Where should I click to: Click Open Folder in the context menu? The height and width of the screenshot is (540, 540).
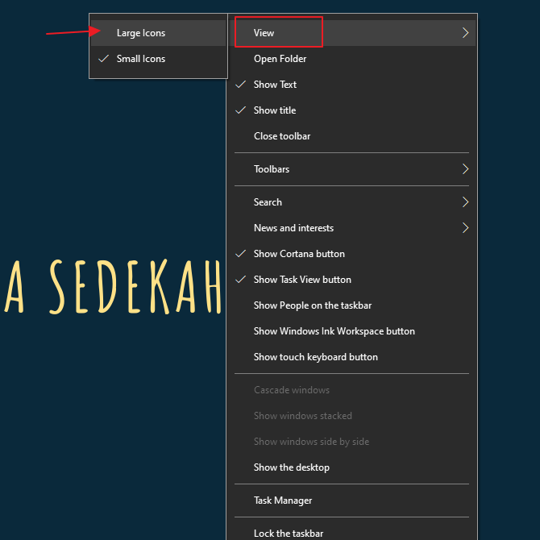280,59
